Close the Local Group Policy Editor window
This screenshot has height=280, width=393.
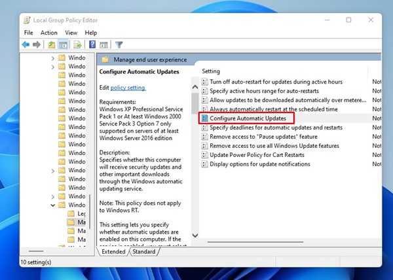371,20
